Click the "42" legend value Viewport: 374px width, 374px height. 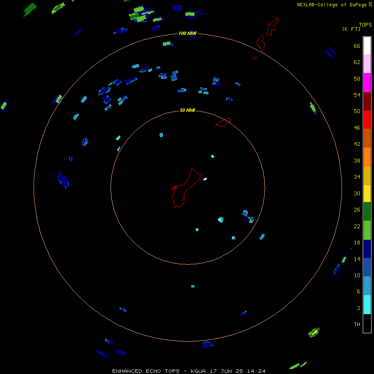coord(357,144)
